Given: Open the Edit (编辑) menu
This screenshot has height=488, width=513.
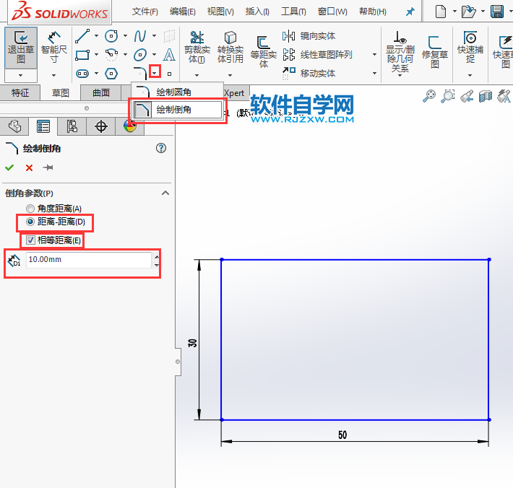Looking at the screenshot, I should click(183, 12).
